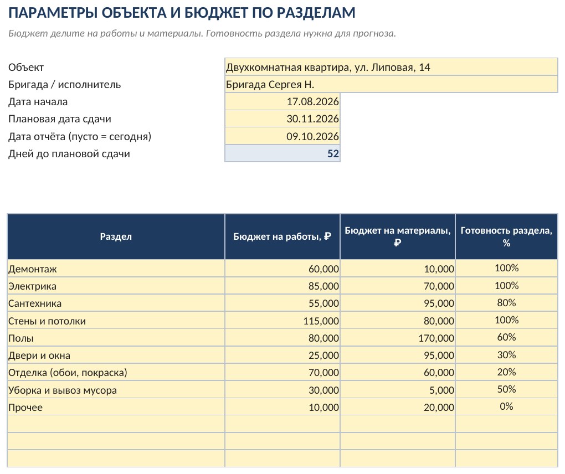Select Демонтаж materials budget 10,000
Image resolution: width=565 pixels, height=474 pixels.
pos(398,269)
